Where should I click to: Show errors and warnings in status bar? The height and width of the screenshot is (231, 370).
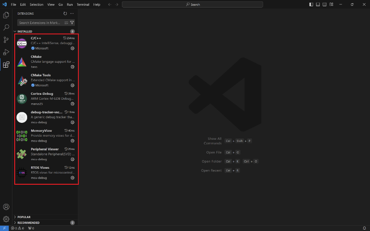17,228
